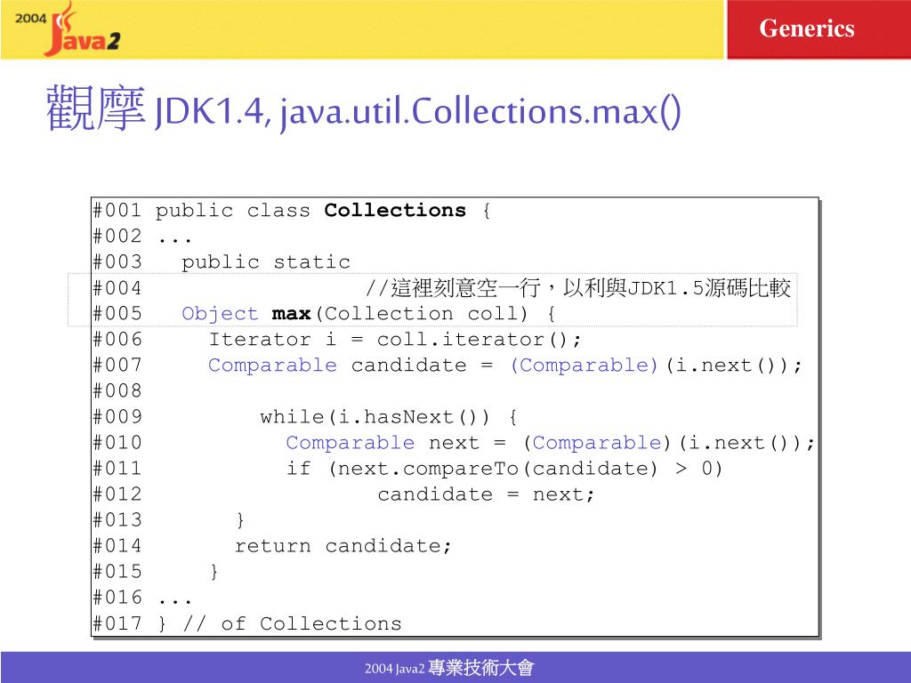Click the blue Object keyword on line #005

220,314
